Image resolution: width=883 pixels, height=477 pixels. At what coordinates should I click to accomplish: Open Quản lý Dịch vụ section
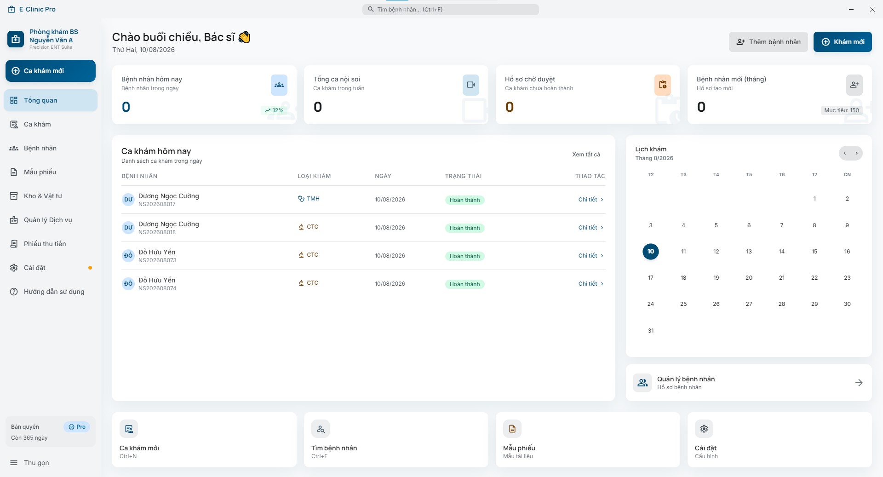(x=51, y=220)
